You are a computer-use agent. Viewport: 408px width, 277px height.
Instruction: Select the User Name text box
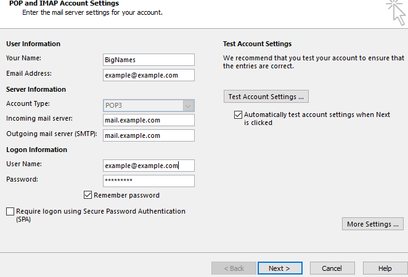[149, 166]
